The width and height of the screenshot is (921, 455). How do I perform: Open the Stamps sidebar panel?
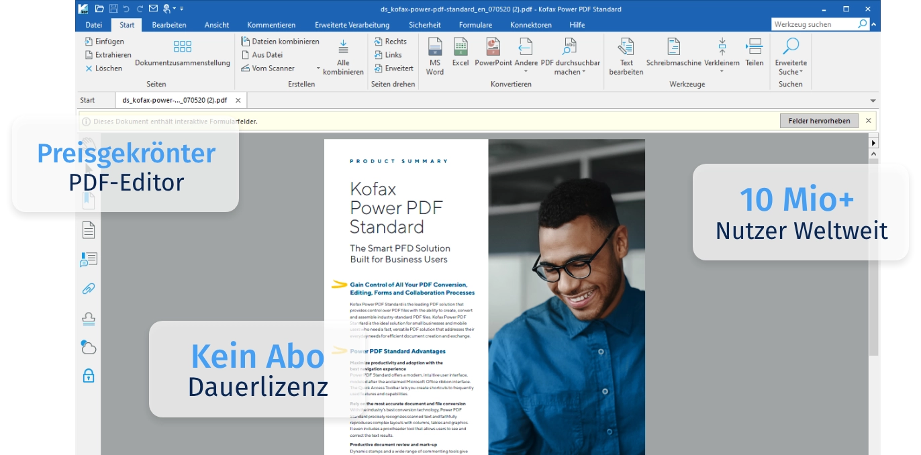pos(89,318)
